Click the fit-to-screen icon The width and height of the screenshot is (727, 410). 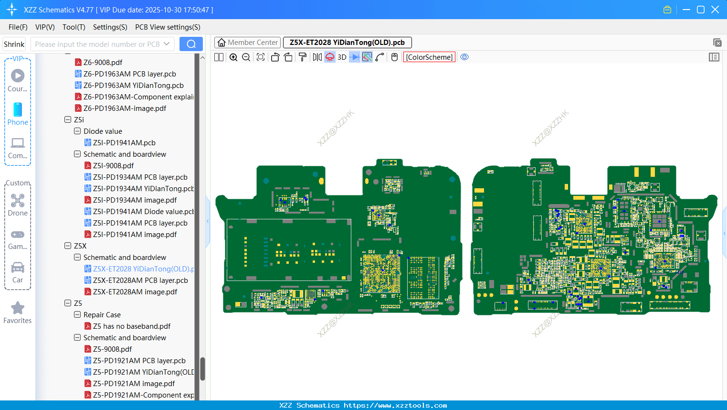pos(261,57)
